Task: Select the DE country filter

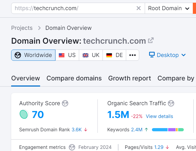Action: 114,55
